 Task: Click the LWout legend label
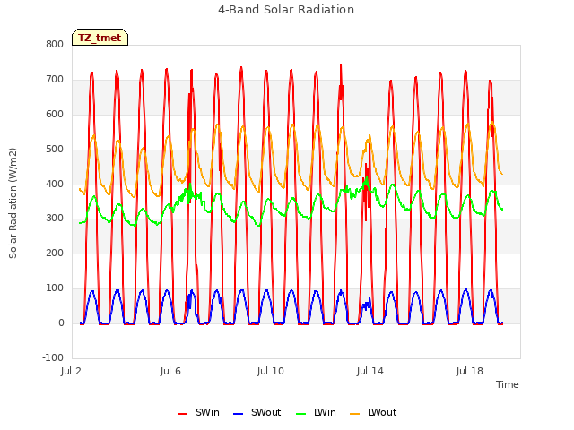(382, 412)
